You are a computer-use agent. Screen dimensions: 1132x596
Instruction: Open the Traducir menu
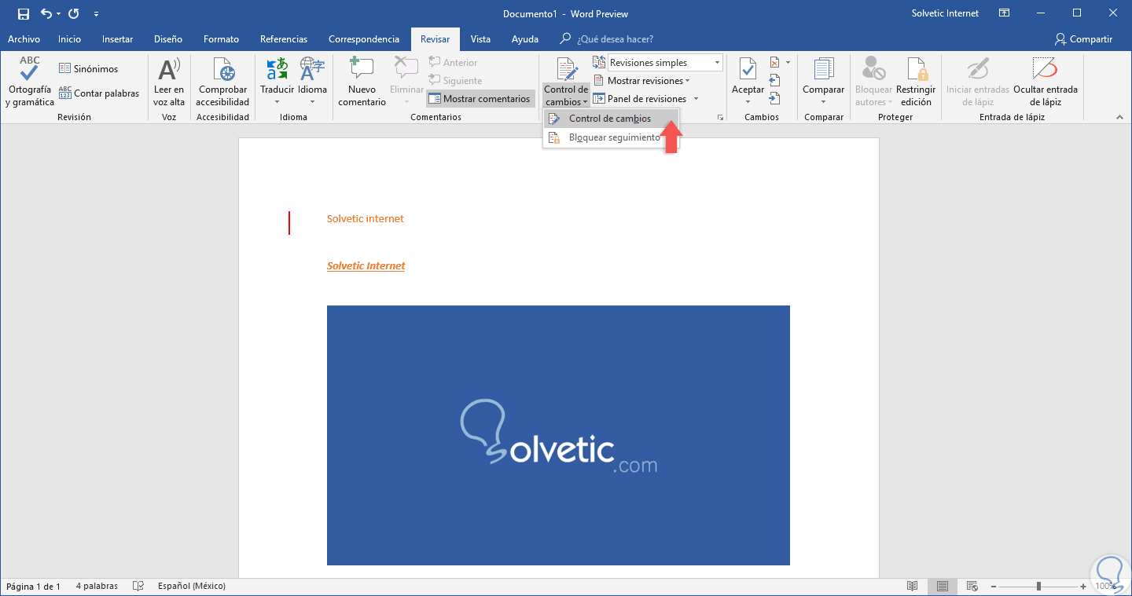pyautogui.click(x=277, y=82)
